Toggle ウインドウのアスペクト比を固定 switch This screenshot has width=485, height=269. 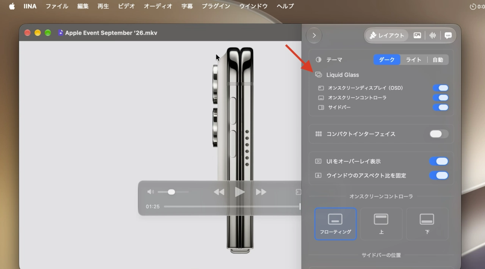click(x=439, y=176)
